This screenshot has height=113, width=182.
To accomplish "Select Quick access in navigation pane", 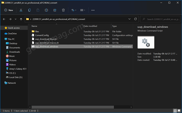I will (14, 28).
